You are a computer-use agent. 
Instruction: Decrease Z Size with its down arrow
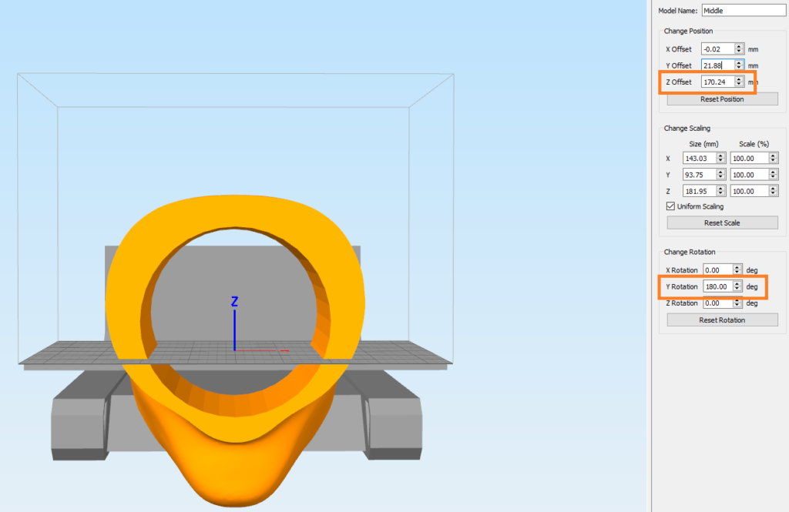point(720,194)
